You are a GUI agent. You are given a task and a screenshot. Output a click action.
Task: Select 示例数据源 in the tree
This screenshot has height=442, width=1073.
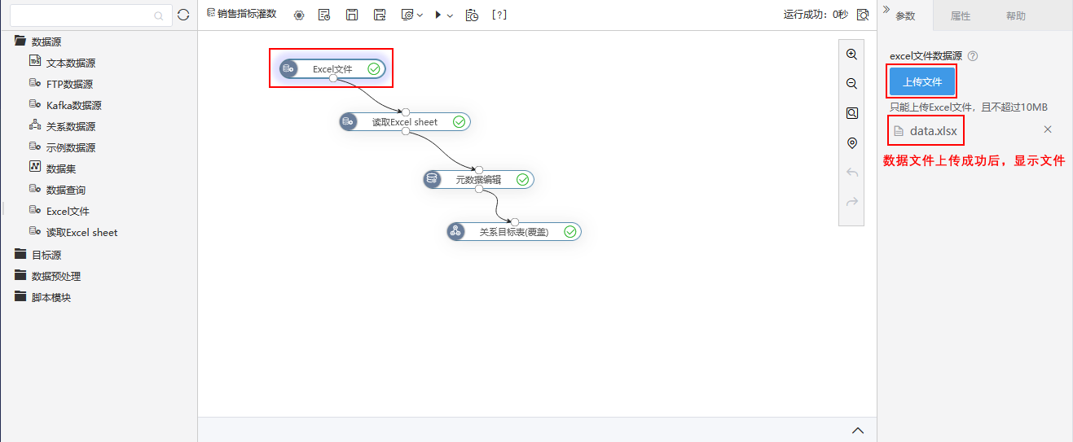point(71,147)
